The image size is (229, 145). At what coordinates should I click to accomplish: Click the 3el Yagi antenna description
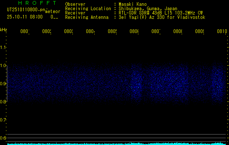(162, 17)
